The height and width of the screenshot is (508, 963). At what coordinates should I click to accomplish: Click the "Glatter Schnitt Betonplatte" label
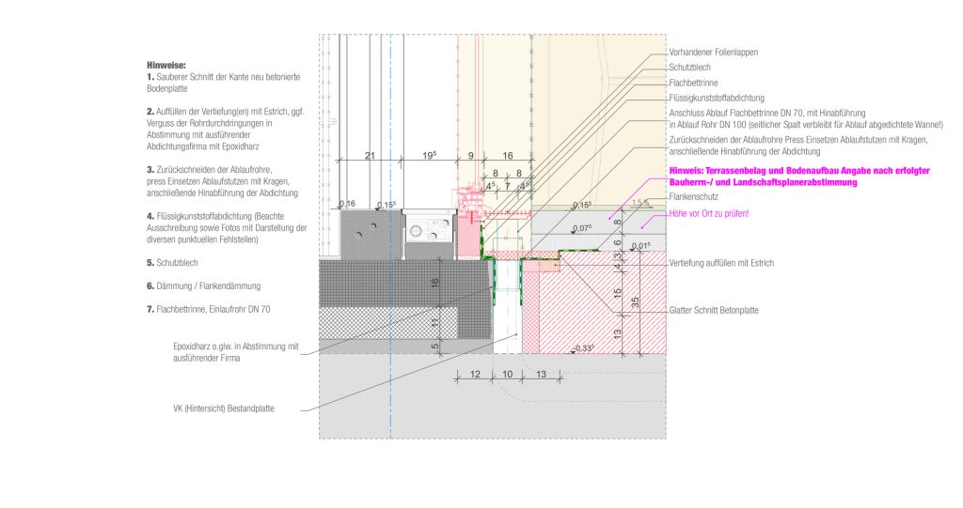714,310
